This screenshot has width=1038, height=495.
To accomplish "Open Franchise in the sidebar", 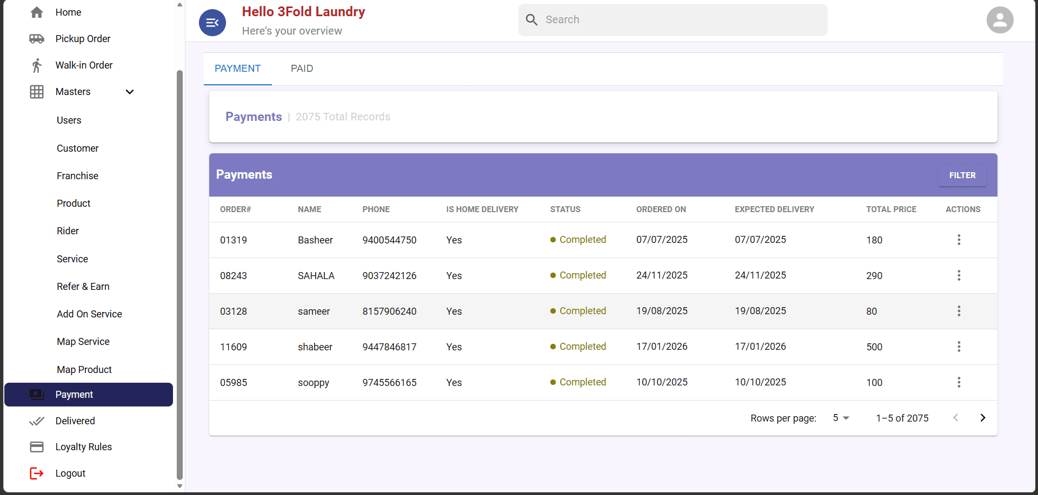I will coord(78,176).
